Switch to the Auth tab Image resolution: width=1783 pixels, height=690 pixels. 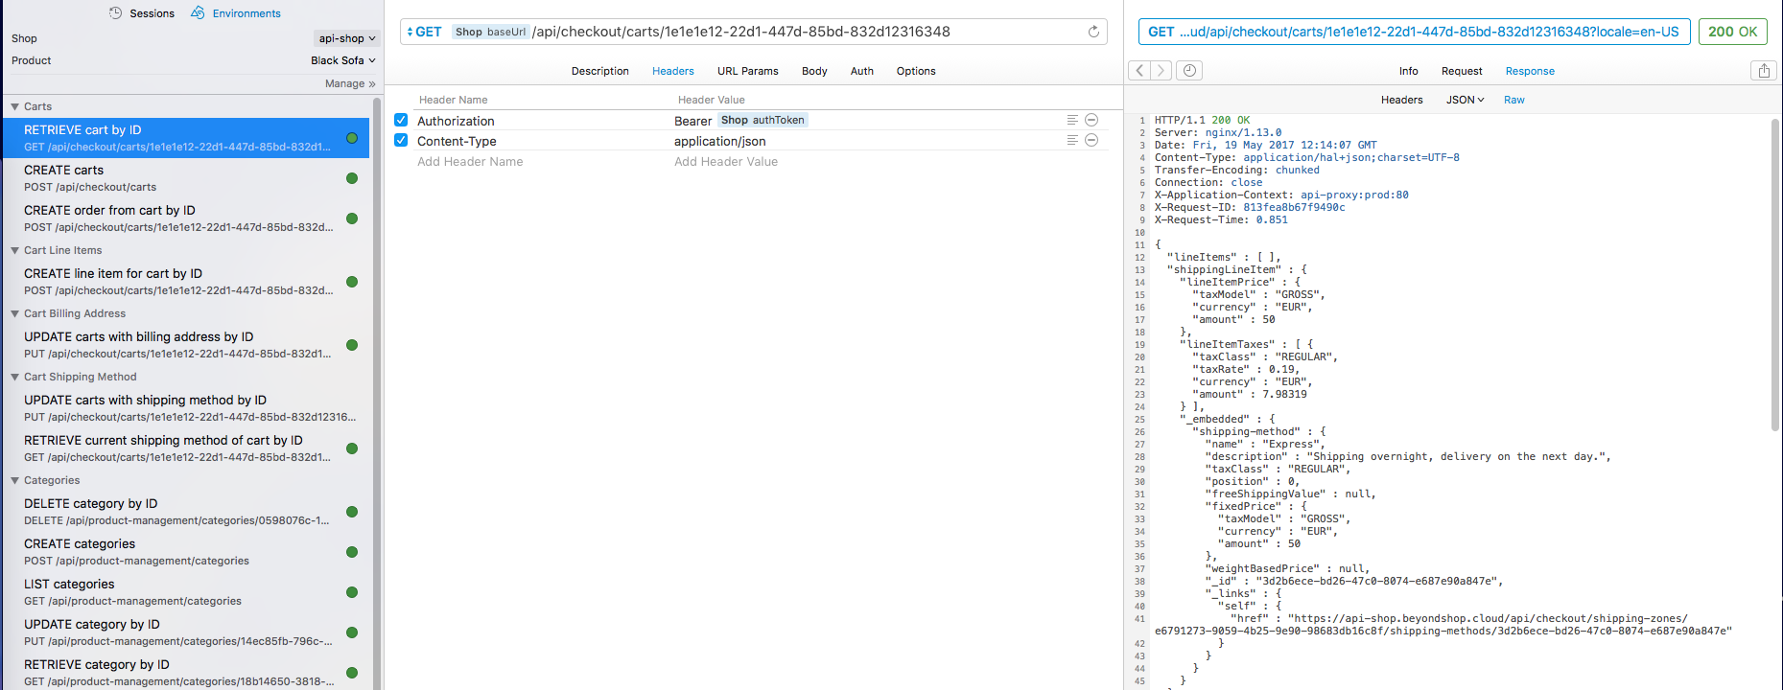point(862,71)
